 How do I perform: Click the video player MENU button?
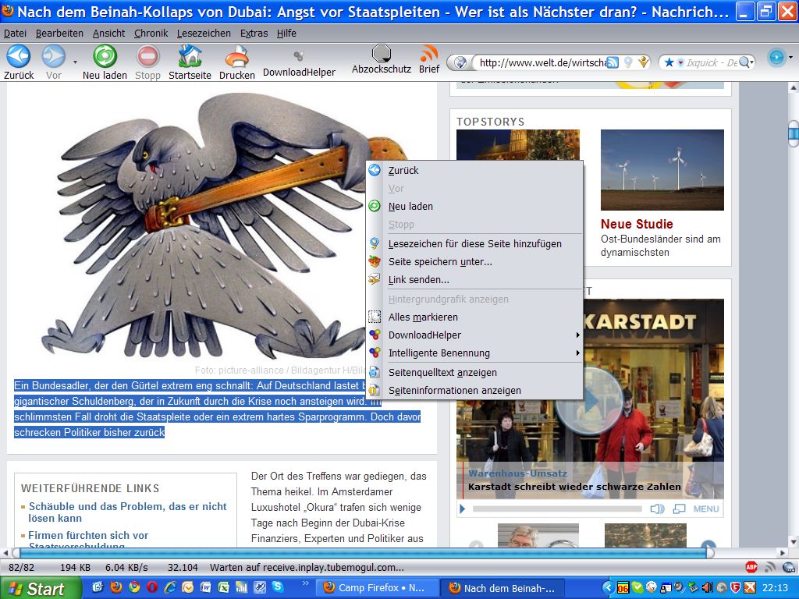(x=705, y=509)
